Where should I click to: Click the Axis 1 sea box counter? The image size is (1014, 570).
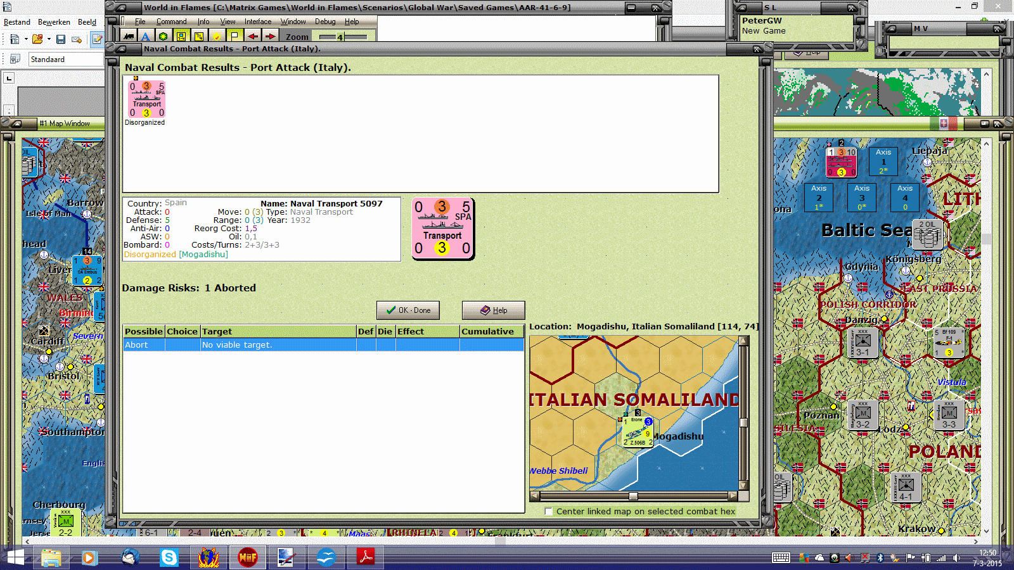[883, 161]
